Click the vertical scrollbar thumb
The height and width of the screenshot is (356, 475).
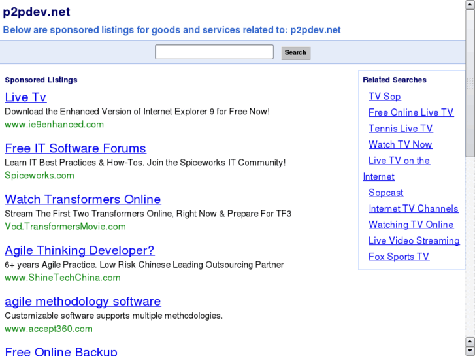(470, 82)
